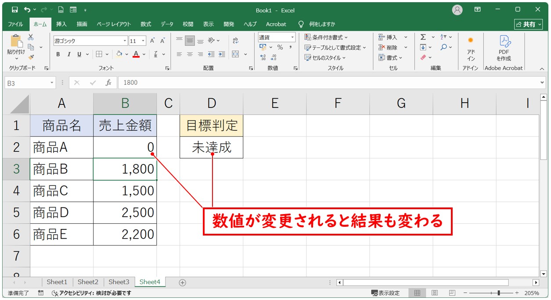This screenshot has width=551, height=300.
Task: Click the AutoSum sigma icon
Action: point(423,37)
